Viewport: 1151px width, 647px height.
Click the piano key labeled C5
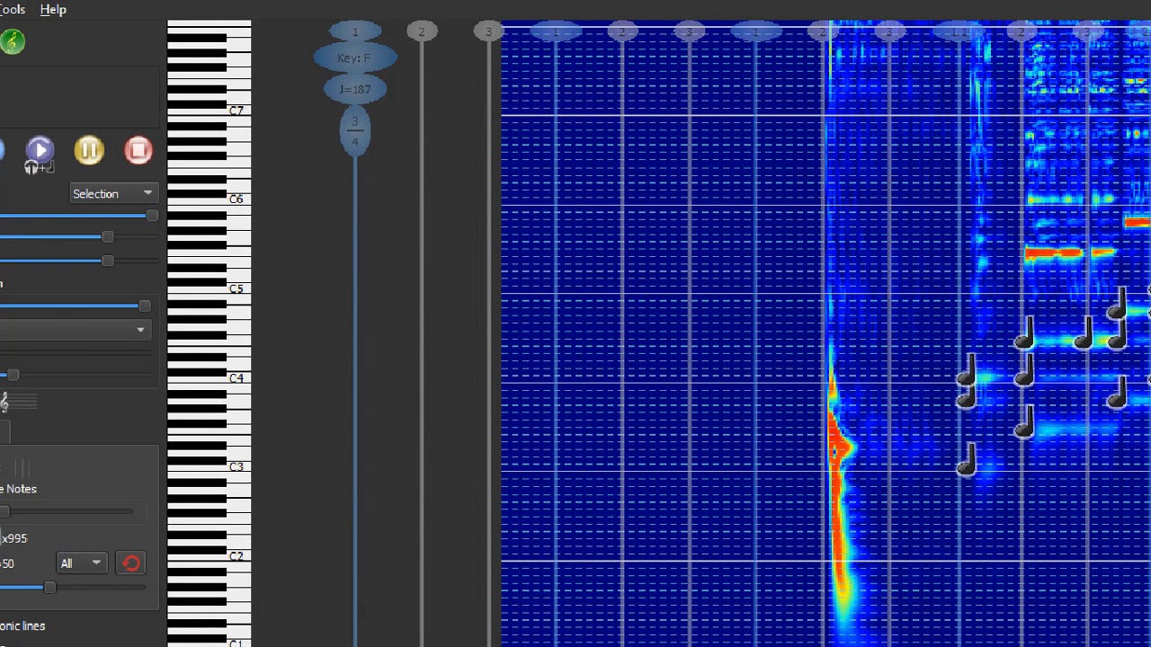click(237, 288)
